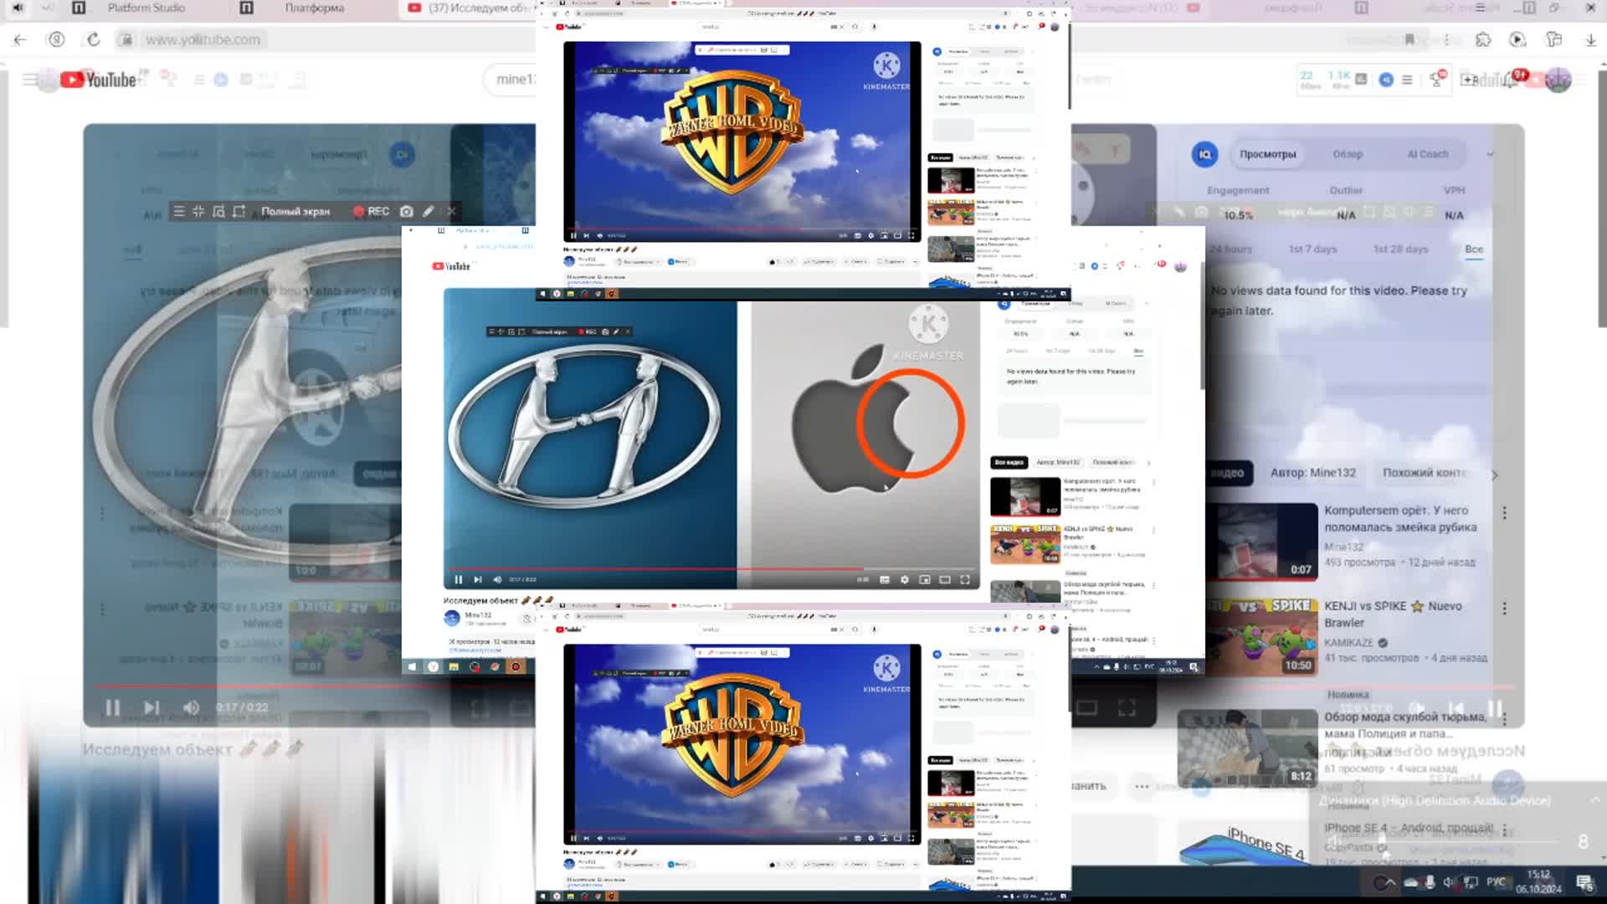Viewport: 1607px width, 904px height.
Task: Open settings gear in middle window player
Action: pyautogui.click(x=904, y=579)
